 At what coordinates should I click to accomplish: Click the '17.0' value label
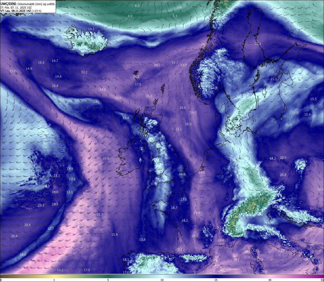point(87,270)
